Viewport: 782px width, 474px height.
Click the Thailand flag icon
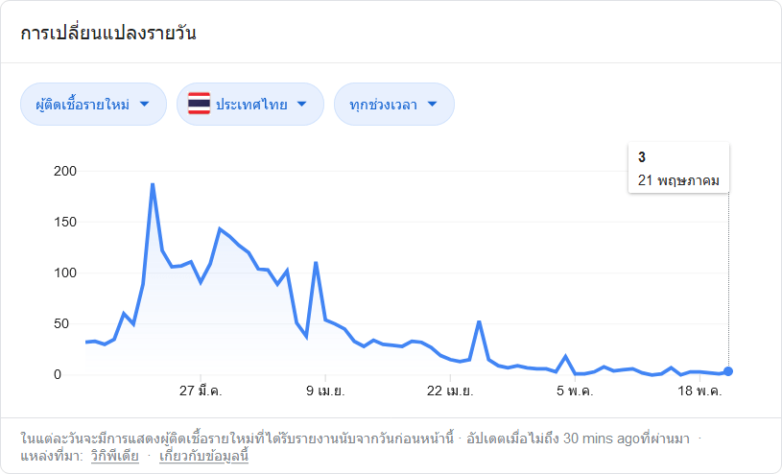199,104
